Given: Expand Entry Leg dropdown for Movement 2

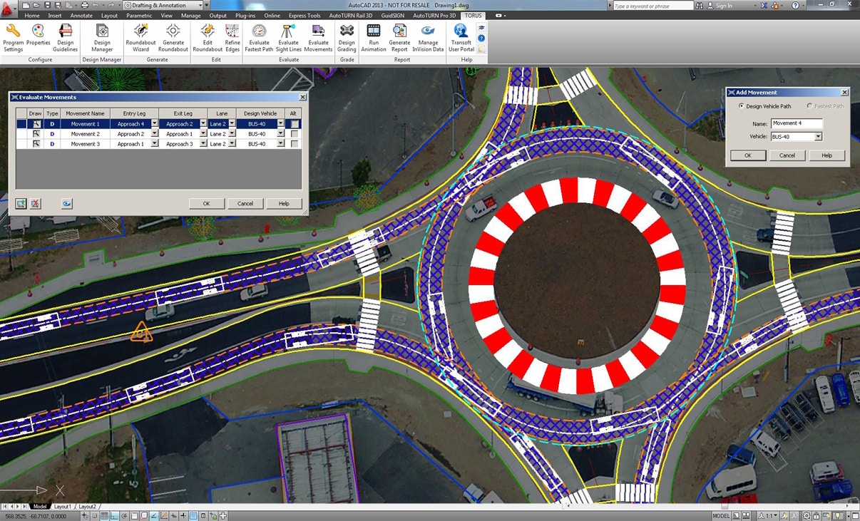Looking at the screenshot, I should pos(154,134).
